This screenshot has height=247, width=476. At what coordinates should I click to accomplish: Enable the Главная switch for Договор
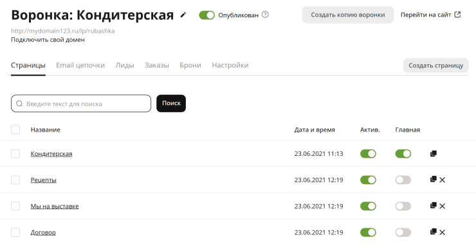pyautogui.click(x=403, y=232)
